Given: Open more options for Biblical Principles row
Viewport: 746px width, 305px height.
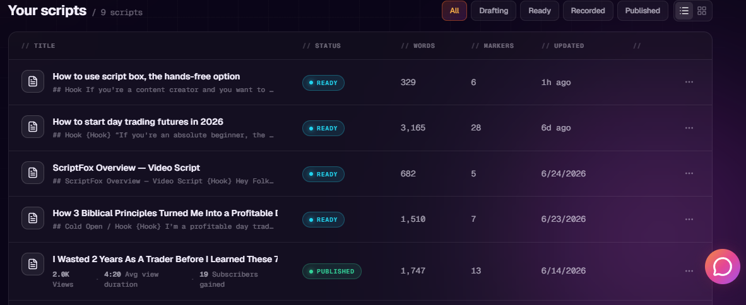Looking at the screenshot, I should 689,219.
